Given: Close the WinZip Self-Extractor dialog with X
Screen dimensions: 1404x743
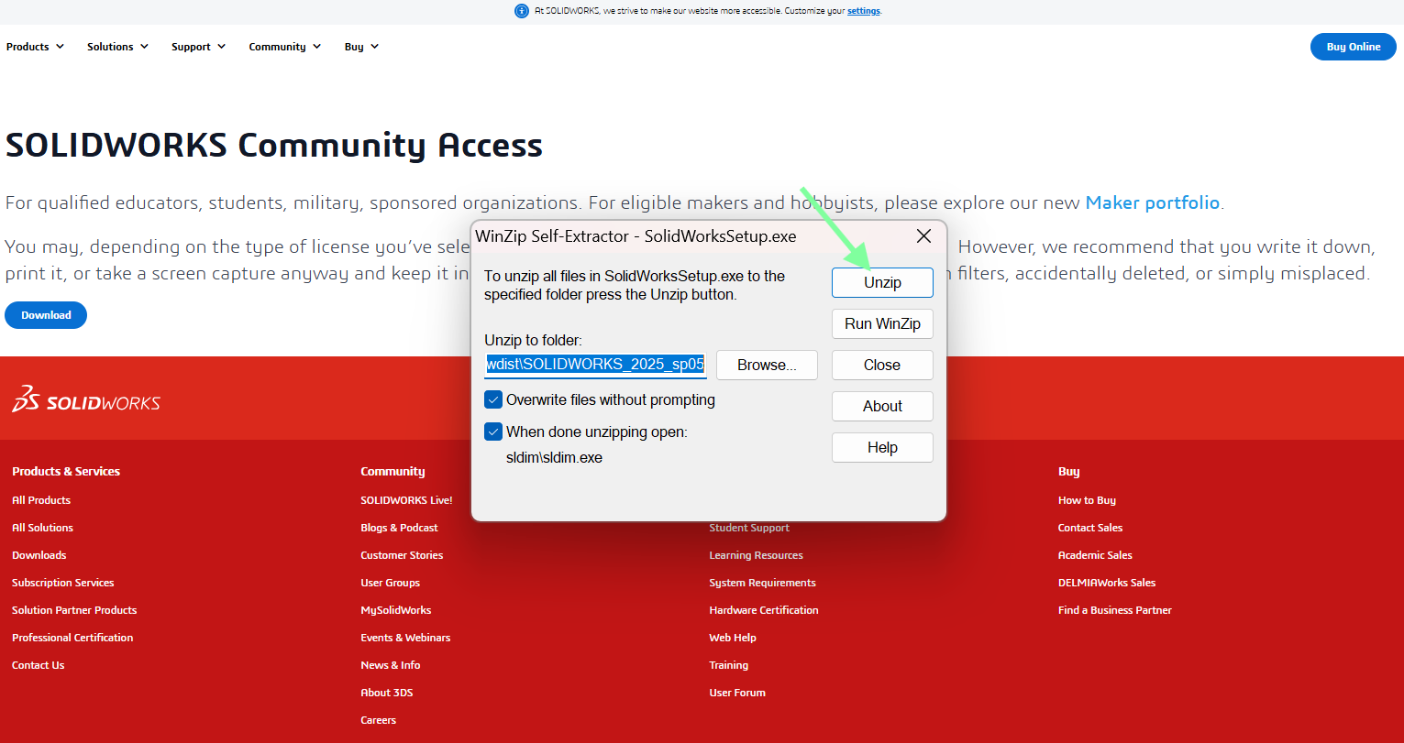Looking at the screenshot, I should 923,236.
